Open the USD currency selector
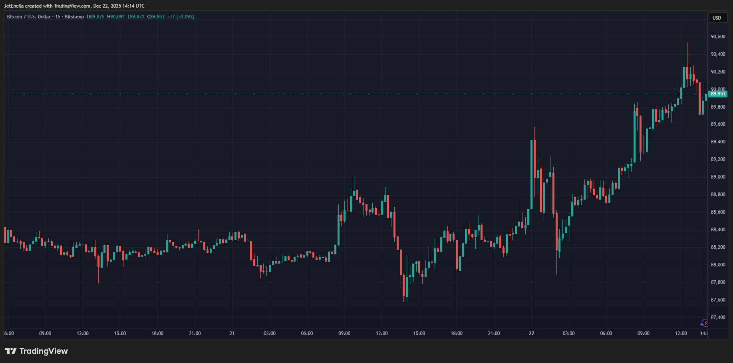Viewport: 733px width, 363px height. (717, 18)
